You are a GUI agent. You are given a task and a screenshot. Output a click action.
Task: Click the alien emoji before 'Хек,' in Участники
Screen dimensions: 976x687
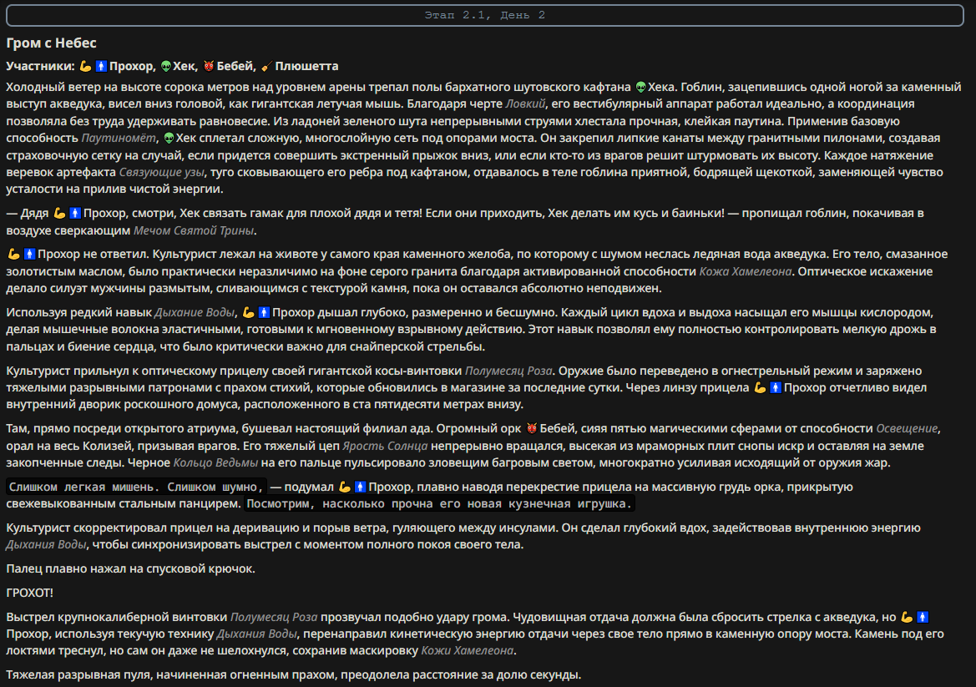click(x=165, y=66)
